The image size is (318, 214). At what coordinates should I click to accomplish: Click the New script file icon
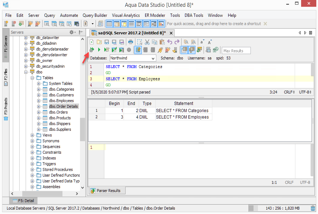click(x=92, y=42)
